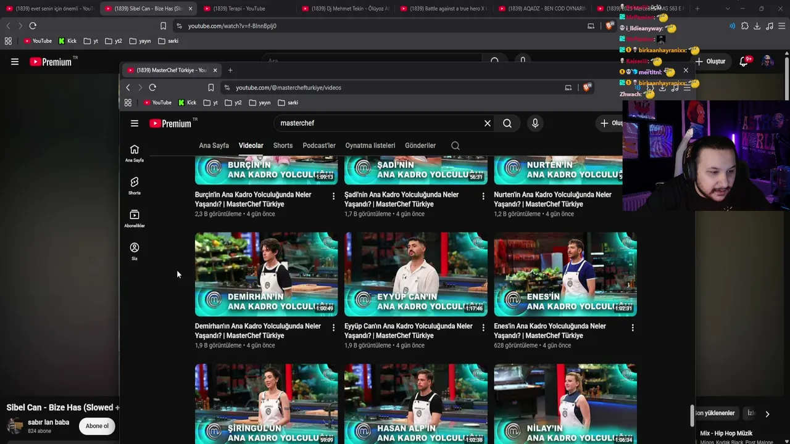Show more filter chips after Son yüklenenler
790x444 pixels.
tap(767, 414)
